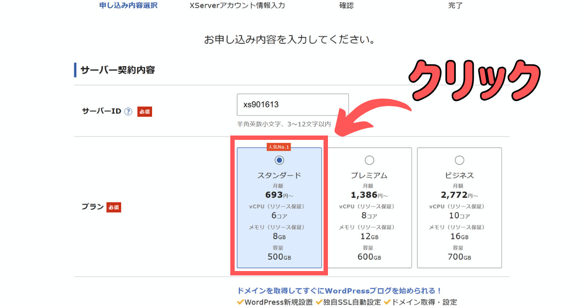Jump to the 確認 step

tap(346, 6)
